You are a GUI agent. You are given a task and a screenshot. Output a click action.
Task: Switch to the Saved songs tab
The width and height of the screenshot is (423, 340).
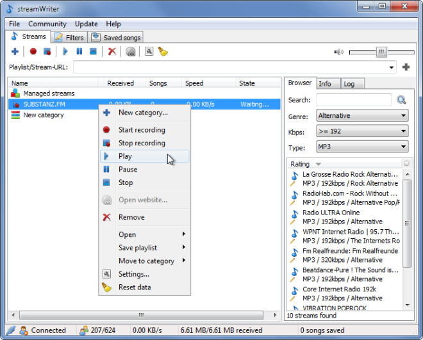coord(116,37)
